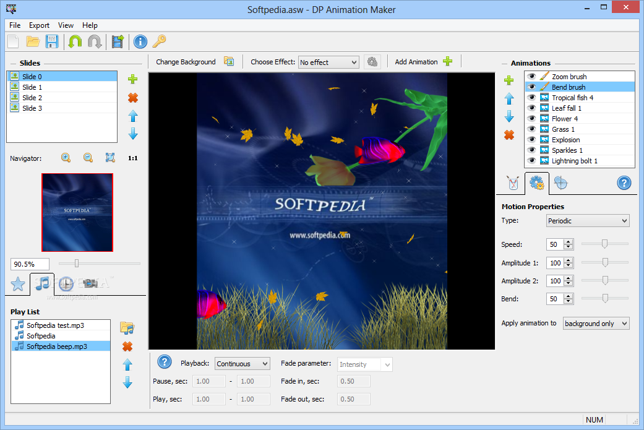Open the About info icon
This screenshot has height=430, width=644.
coord(140,41)
